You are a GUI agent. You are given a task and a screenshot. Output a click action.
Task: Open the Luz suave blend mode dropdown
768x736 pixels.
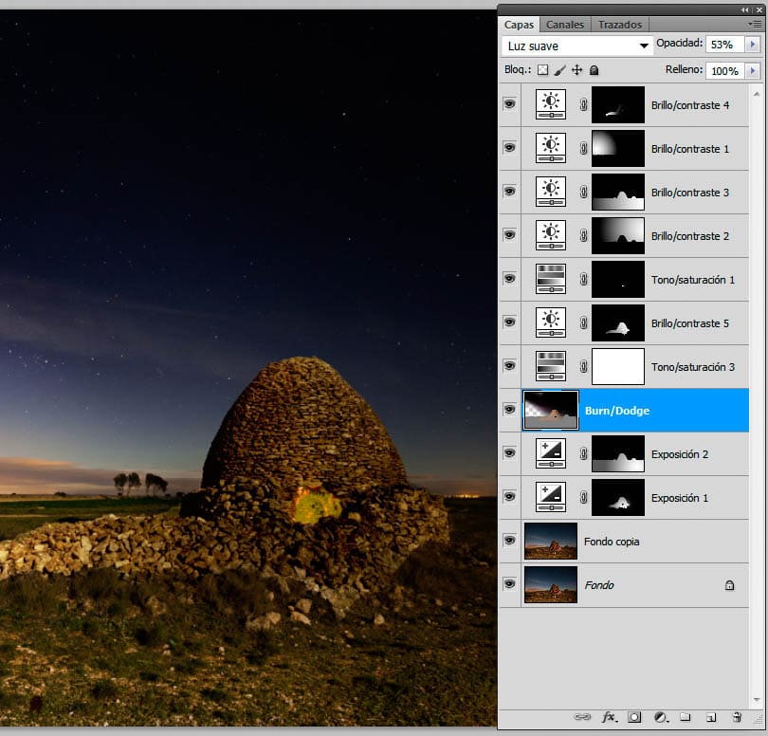coord(577,46)
